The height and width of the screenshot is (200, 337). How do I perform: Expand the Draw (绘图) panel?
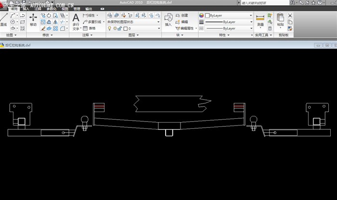11,35
